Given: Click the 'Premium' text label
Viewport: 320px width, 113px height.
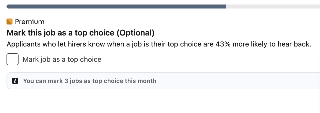Looking at the screenshot, I should click(30, 22).
